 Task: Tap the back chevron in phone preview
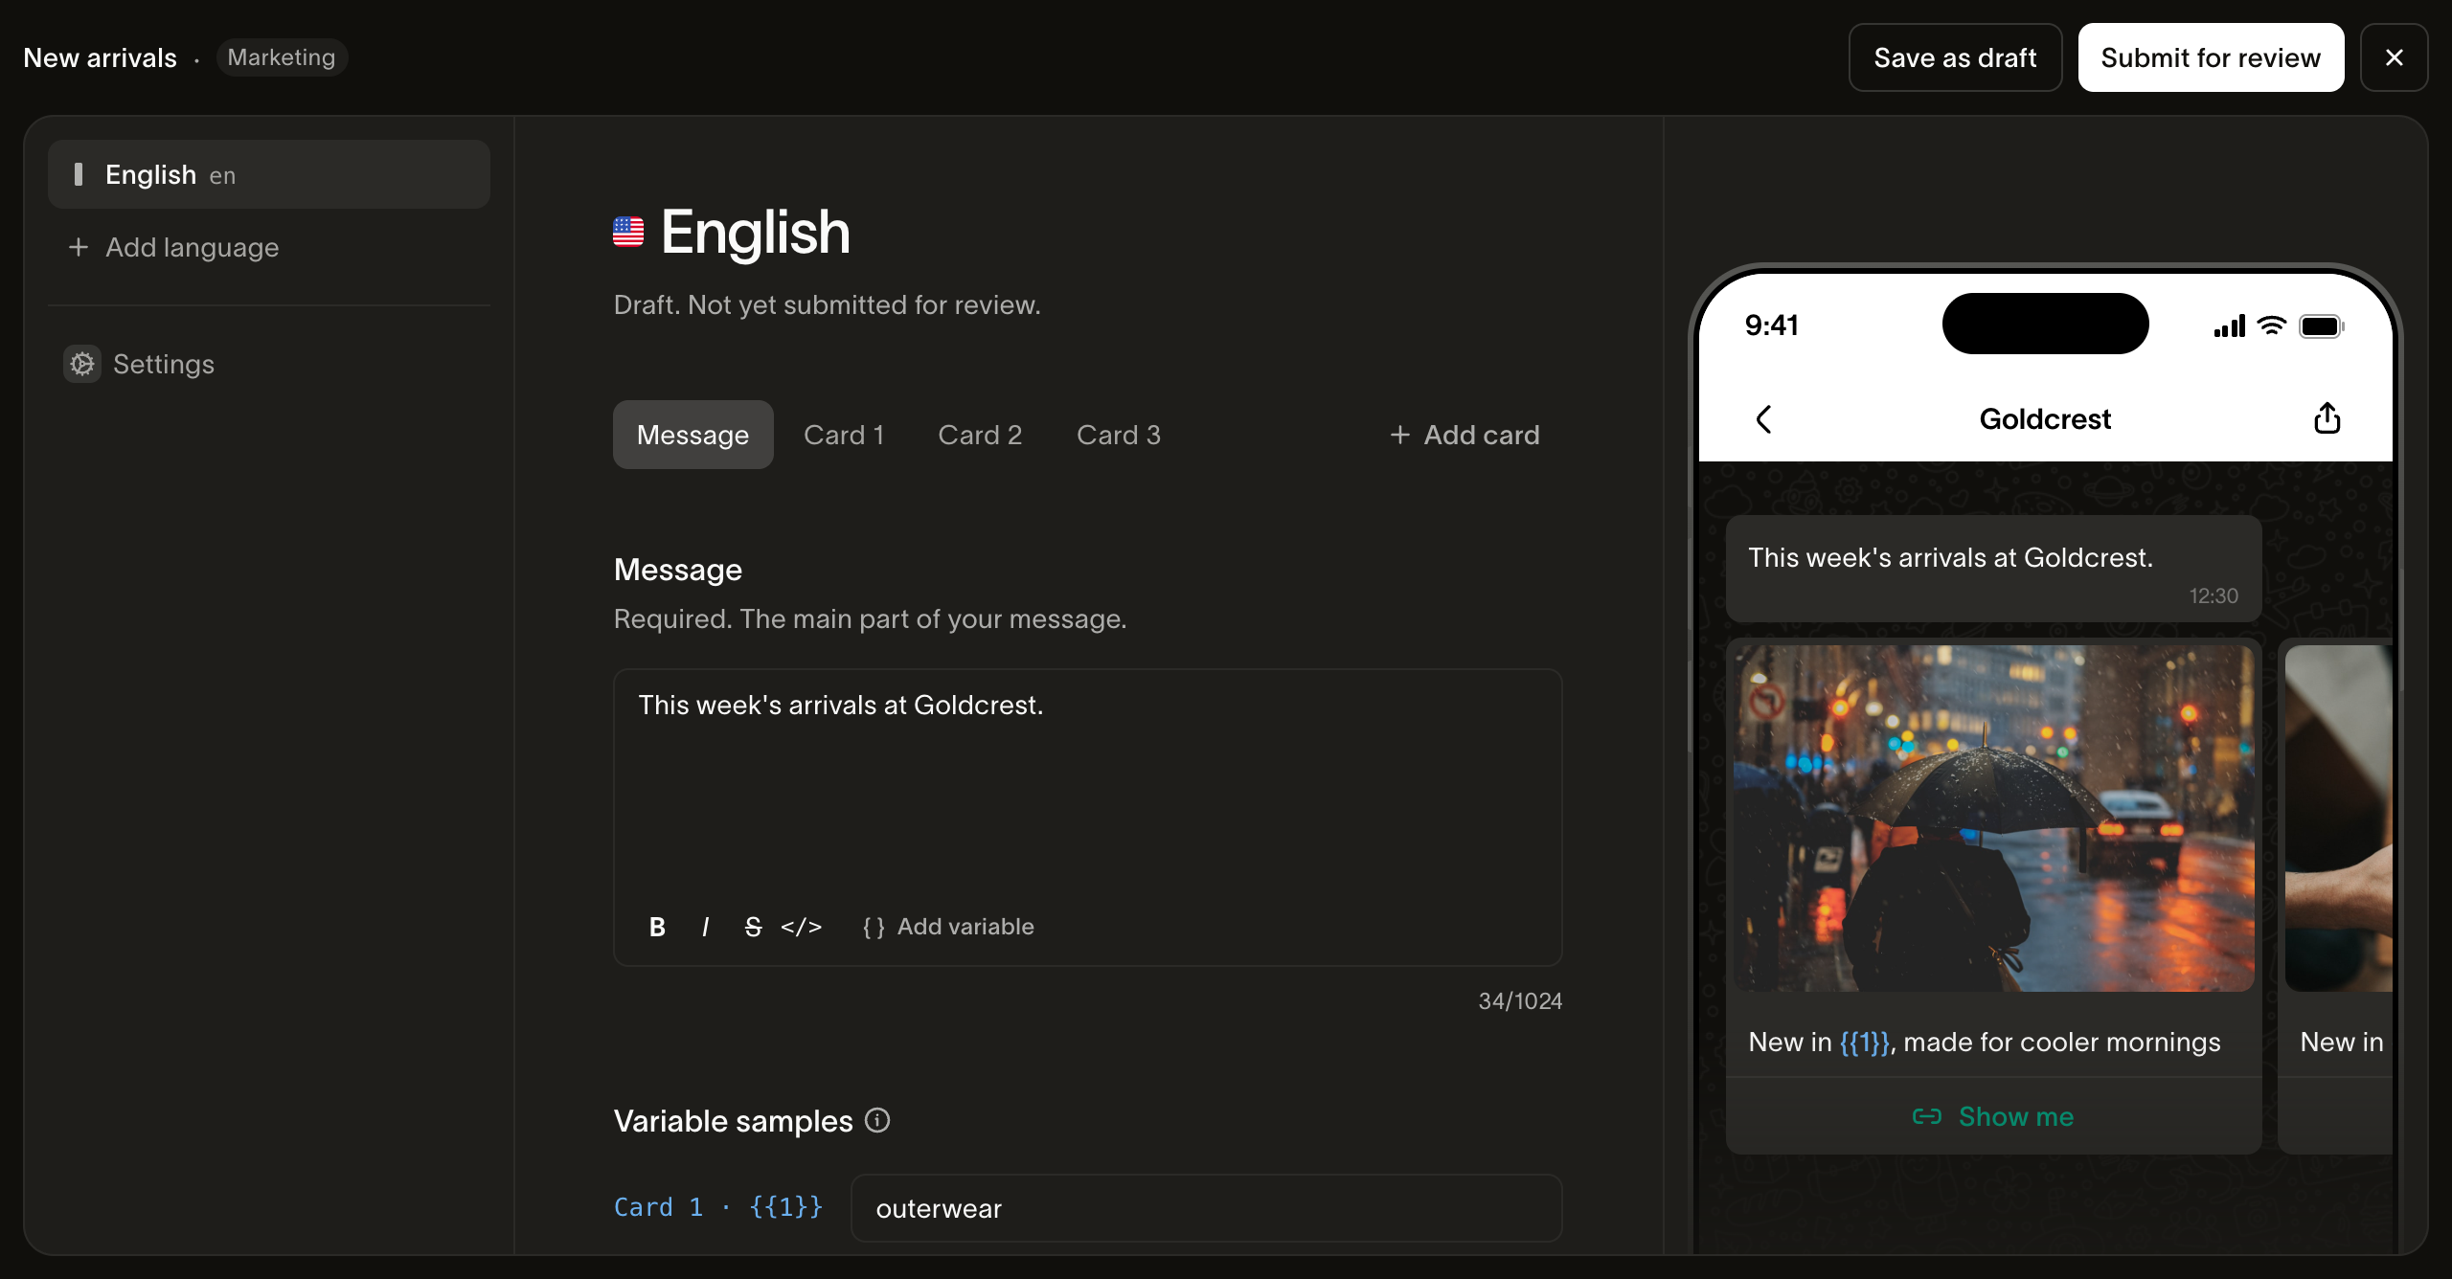1763,418
